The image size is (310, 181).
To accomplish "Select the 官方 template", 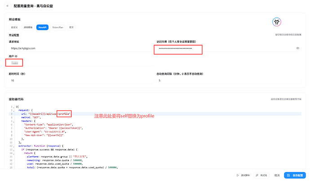I will [x=71, y=27].
